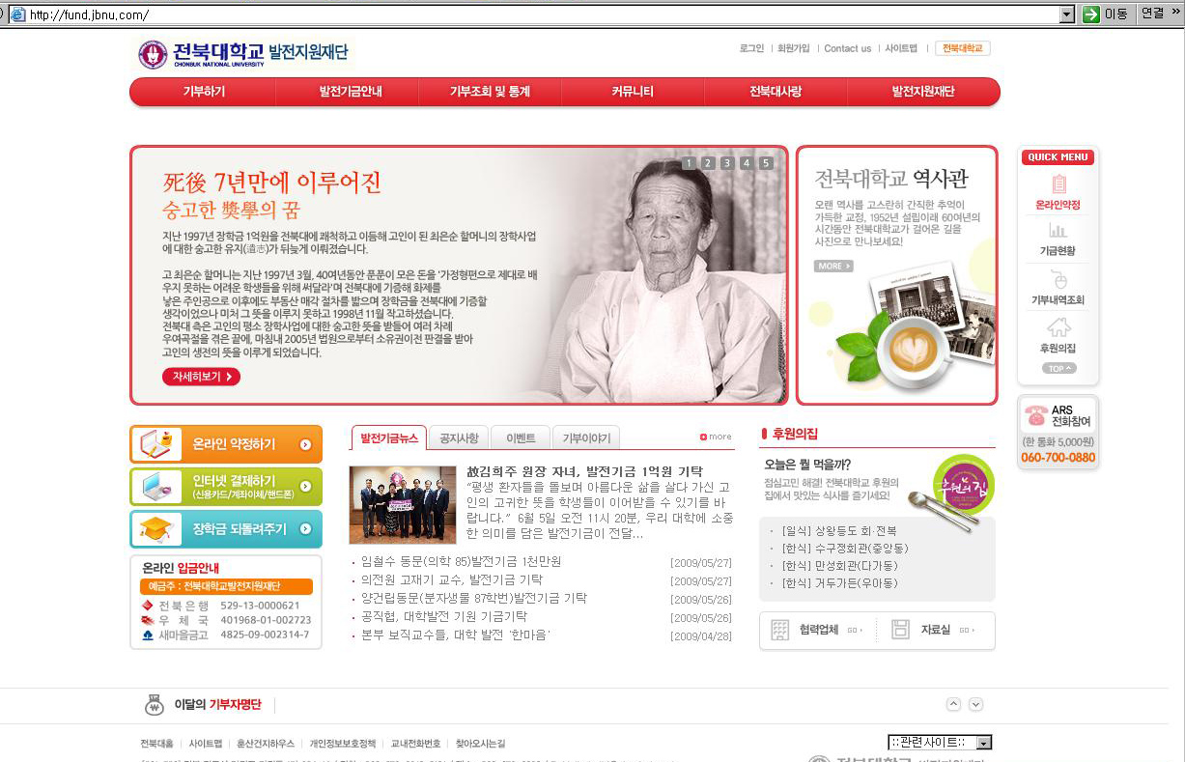Image resolution: width=1185 pixels, height=762 pixels.
Task: Click the orange 온라인 약정하기 banner
Action: coord(226,444)
